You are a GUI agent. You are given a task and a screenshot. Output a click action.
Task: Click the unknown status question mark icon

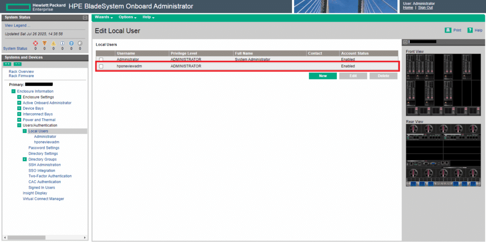click(x=71, y=43)
